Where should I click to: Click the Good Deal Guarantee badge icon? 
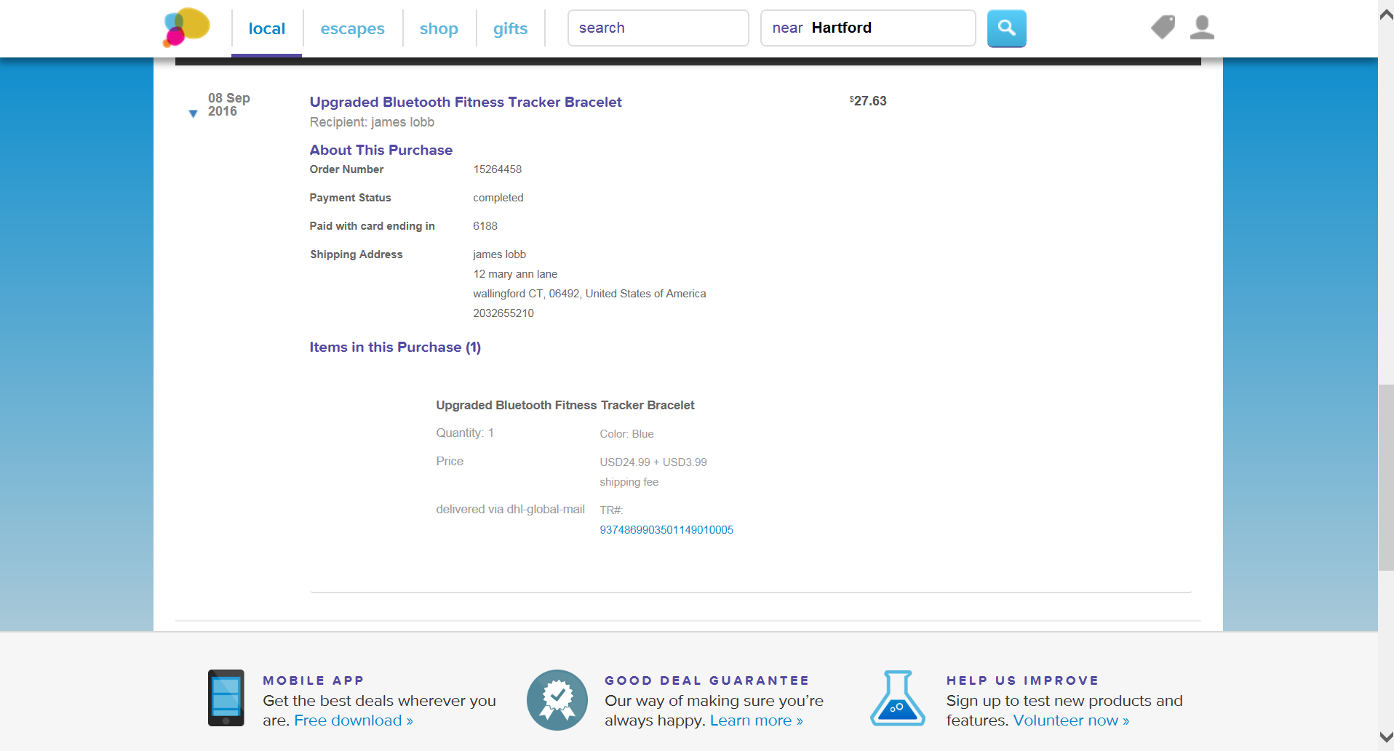(557, 699)
